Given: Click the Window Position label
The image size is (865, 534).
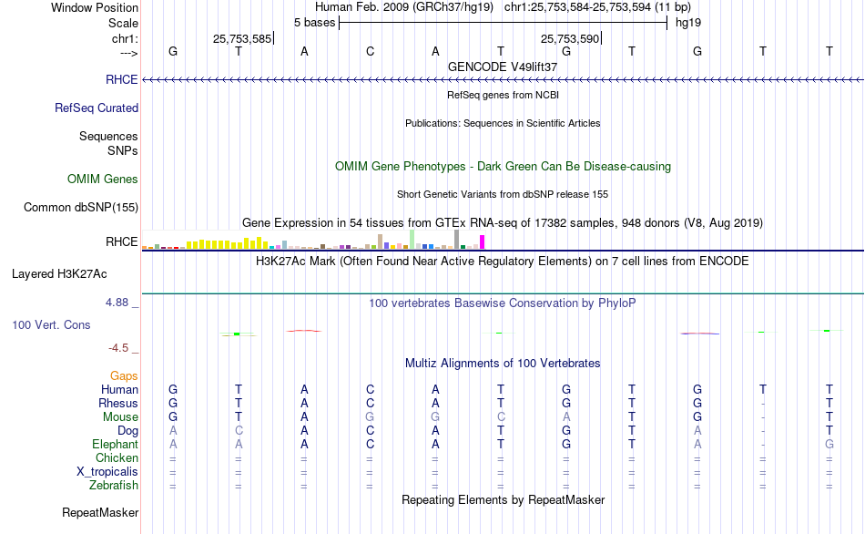Looking at the screenshot, I should click(95, 7).
